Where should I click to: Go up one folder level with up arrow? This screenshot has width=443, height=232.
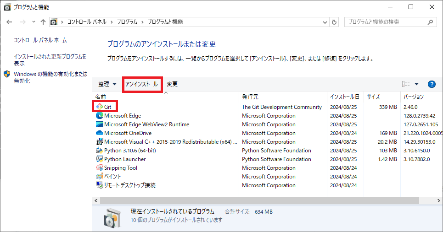pos(43,22)
